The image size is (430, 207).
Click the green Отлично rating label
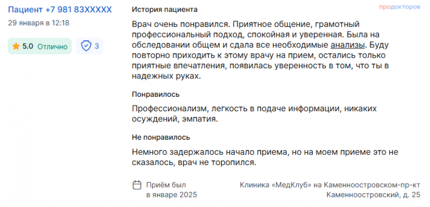pos(52,47)
